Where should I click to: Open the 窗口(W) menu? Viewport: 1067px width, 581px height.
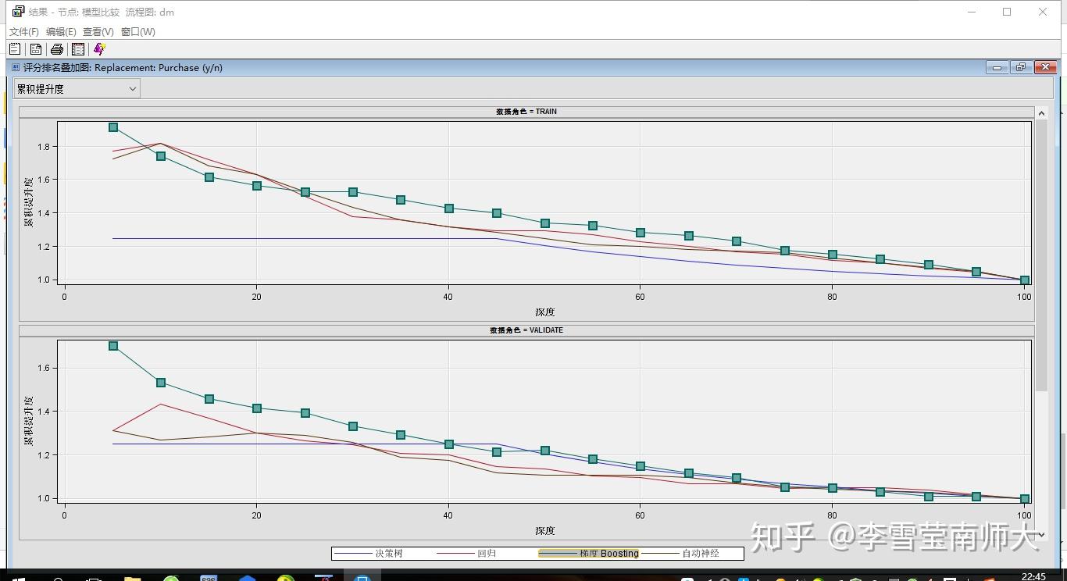(x=137, y=31)
